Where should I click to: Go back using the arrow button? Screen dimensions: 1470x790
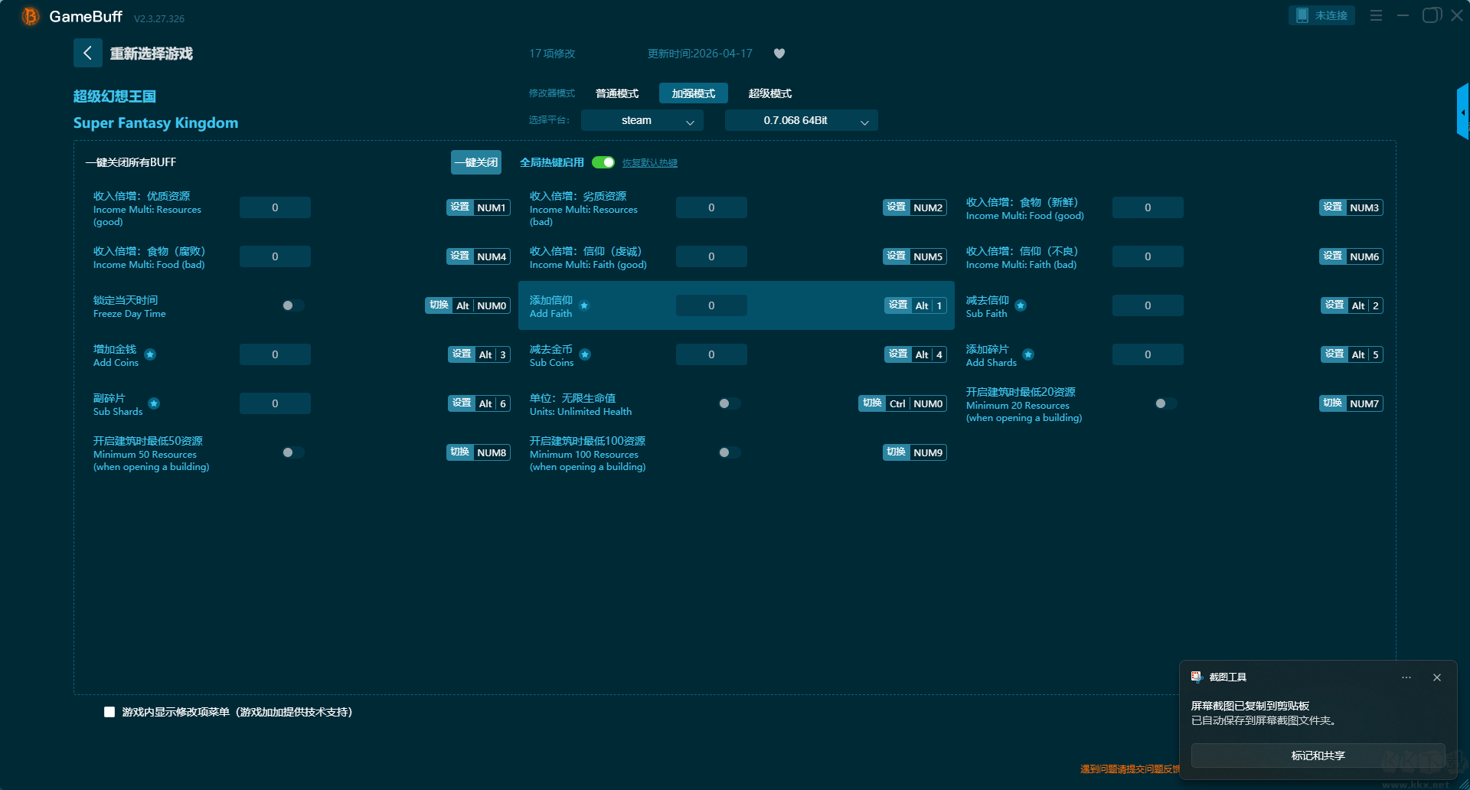[x=87, y=53]
